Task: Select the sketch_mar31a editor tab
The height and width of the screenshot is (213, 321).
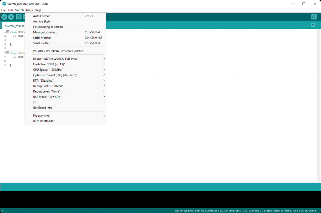Action: (x=14, y=26)
